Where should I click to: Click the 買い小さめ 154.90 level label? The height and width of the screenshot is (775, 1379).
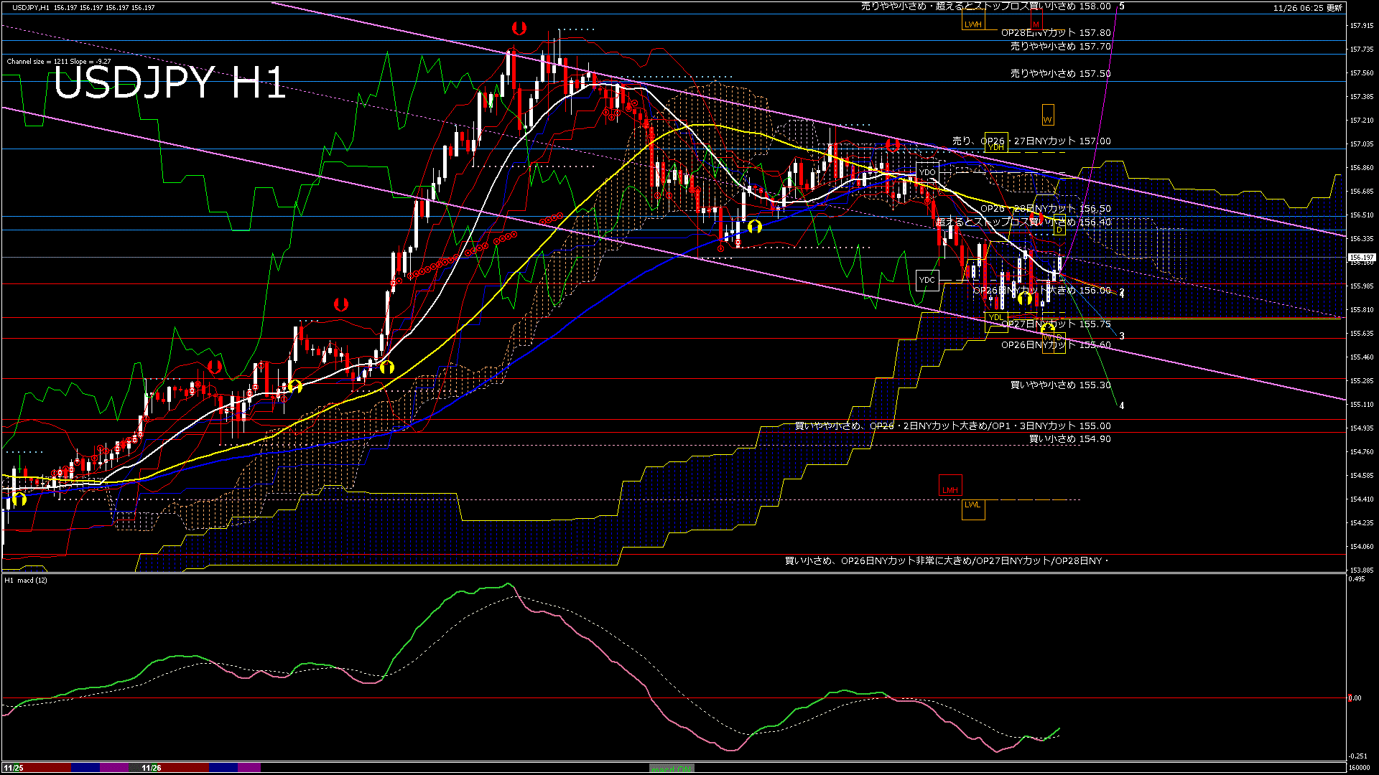point(1069,439)
